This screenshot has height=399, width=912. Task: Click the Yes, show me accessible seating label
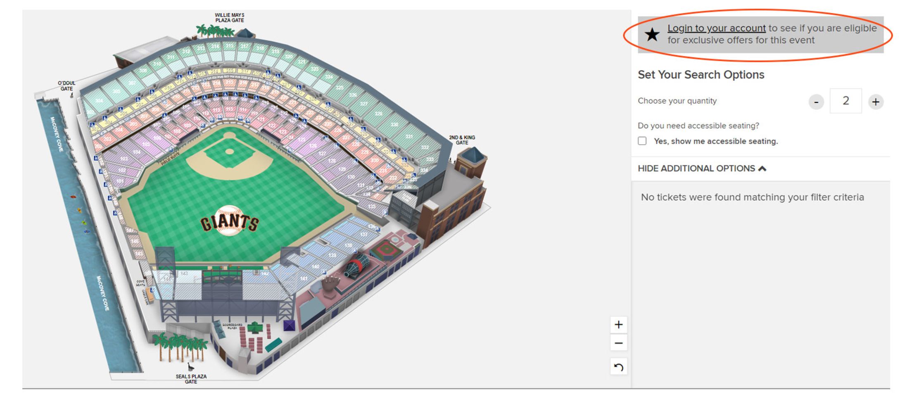point(716,141)
